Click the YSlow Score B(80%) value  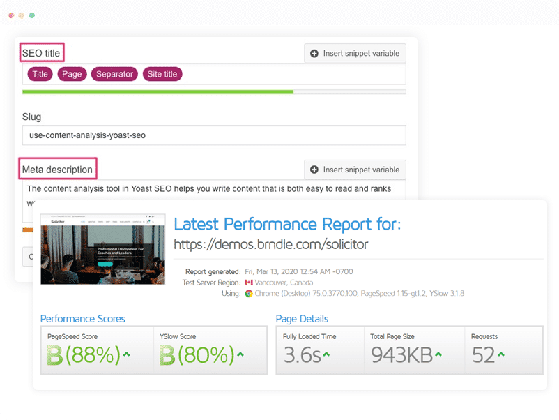(197, 354)
